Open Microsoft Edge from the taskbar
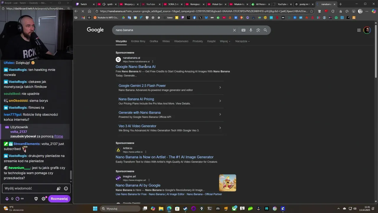The height and width of the screenshot is (213, 378). (169, 209)
